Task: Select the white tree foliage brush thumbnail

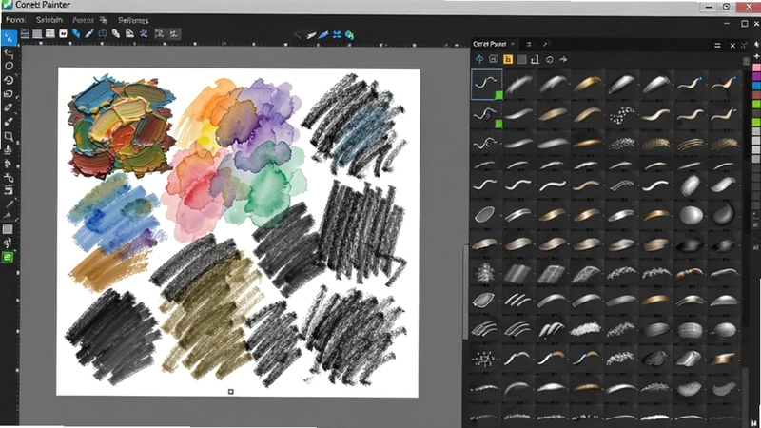Action: (484, 273)
